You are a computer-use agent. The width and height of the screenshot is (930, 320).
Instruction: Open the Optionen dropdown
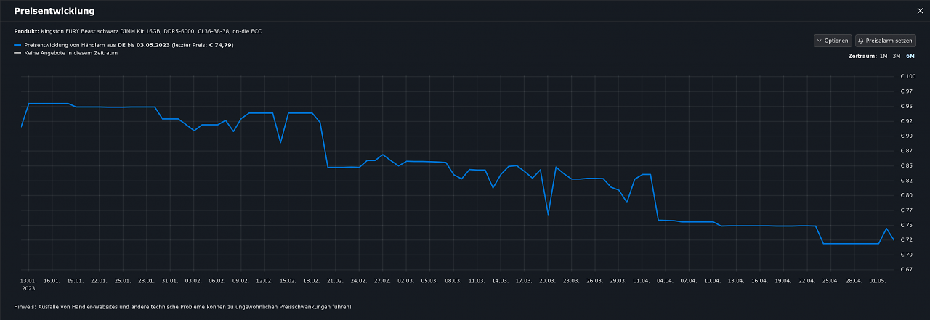point(833,41)
